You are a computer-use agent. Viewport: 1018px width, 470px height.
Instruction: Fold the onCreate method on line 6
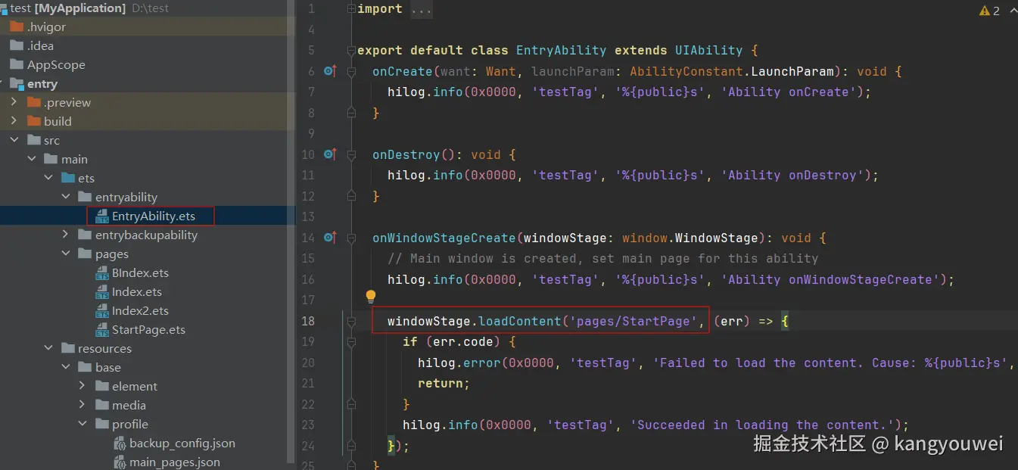coord(350,71)
